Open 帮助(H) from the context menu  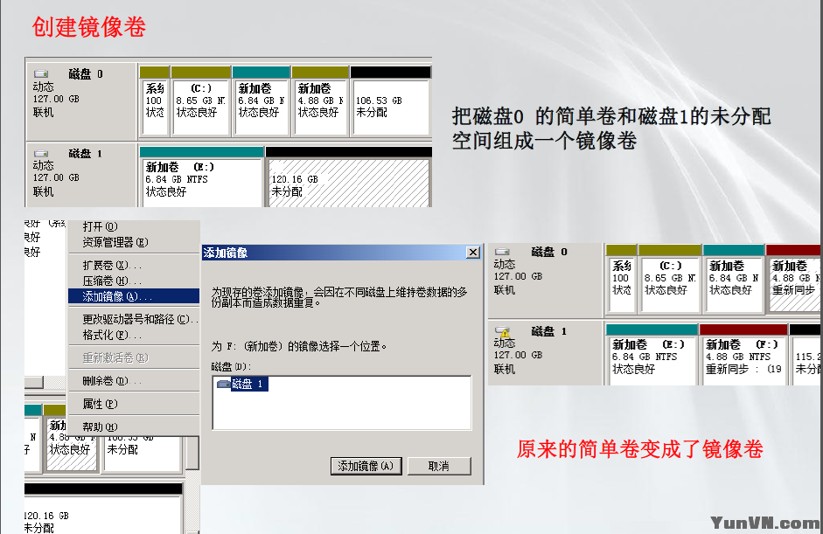coord(100,427)
